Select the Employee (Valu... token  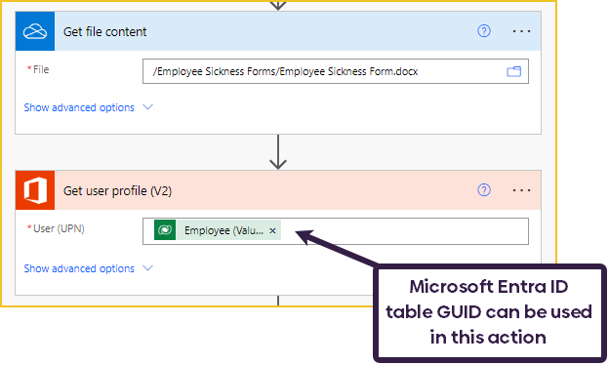(223, 230)
